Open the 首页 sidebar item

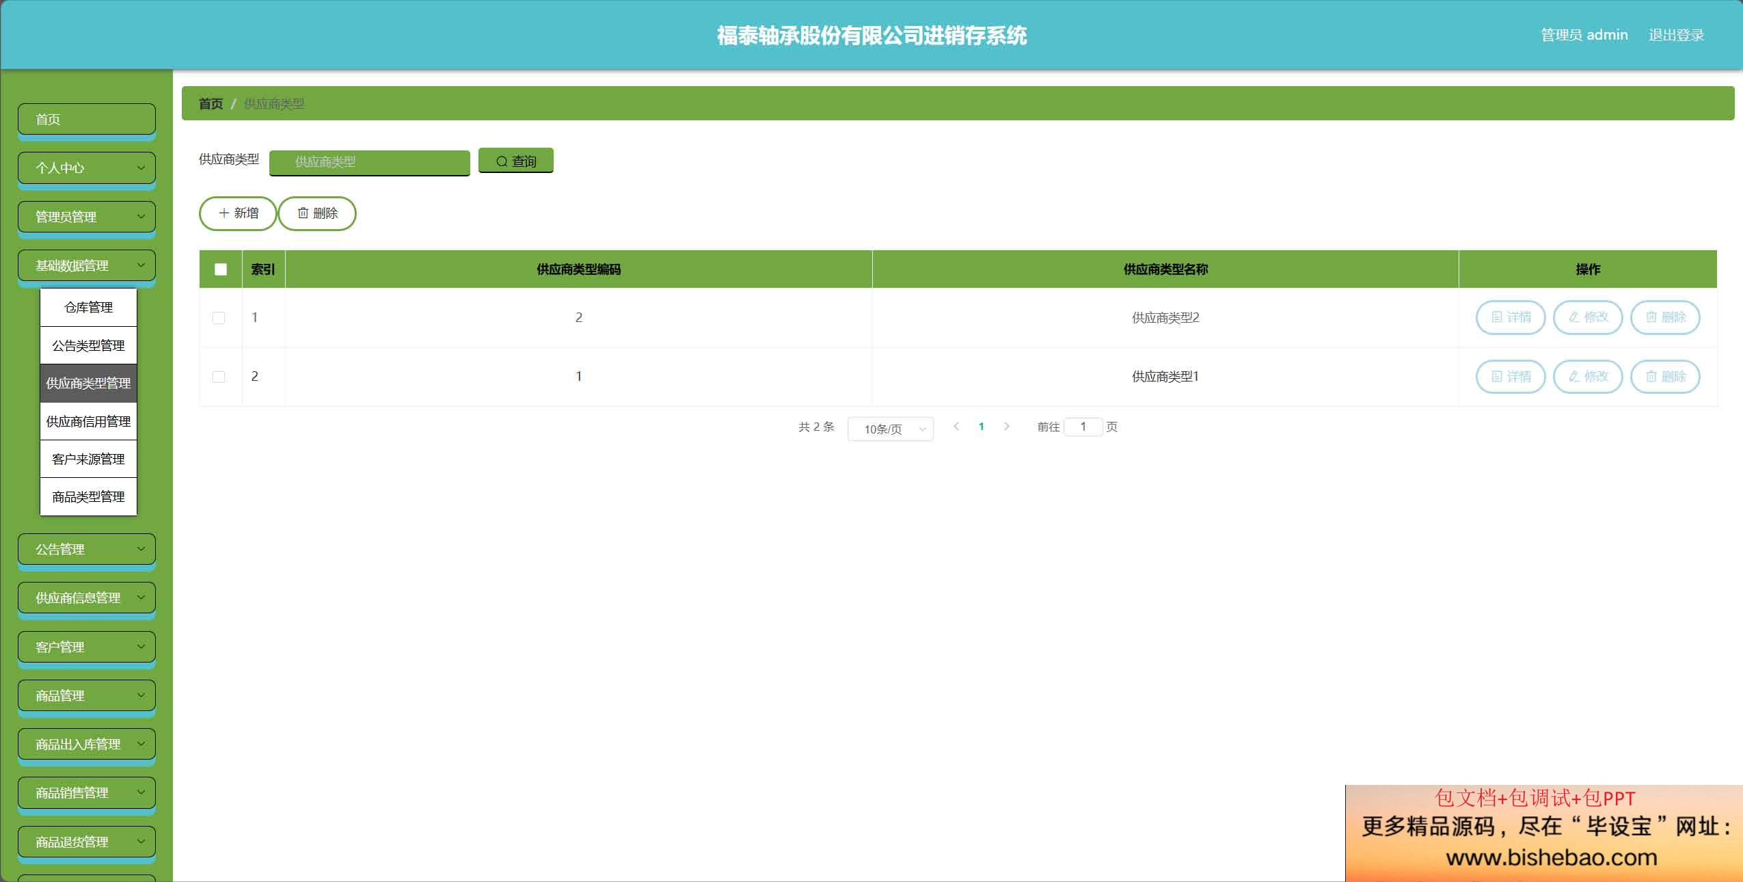[87, 119]
